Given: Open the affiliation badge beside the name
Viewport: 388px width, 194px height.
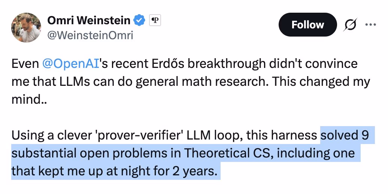Looking at the screenshot, I should tap(155, 20).
